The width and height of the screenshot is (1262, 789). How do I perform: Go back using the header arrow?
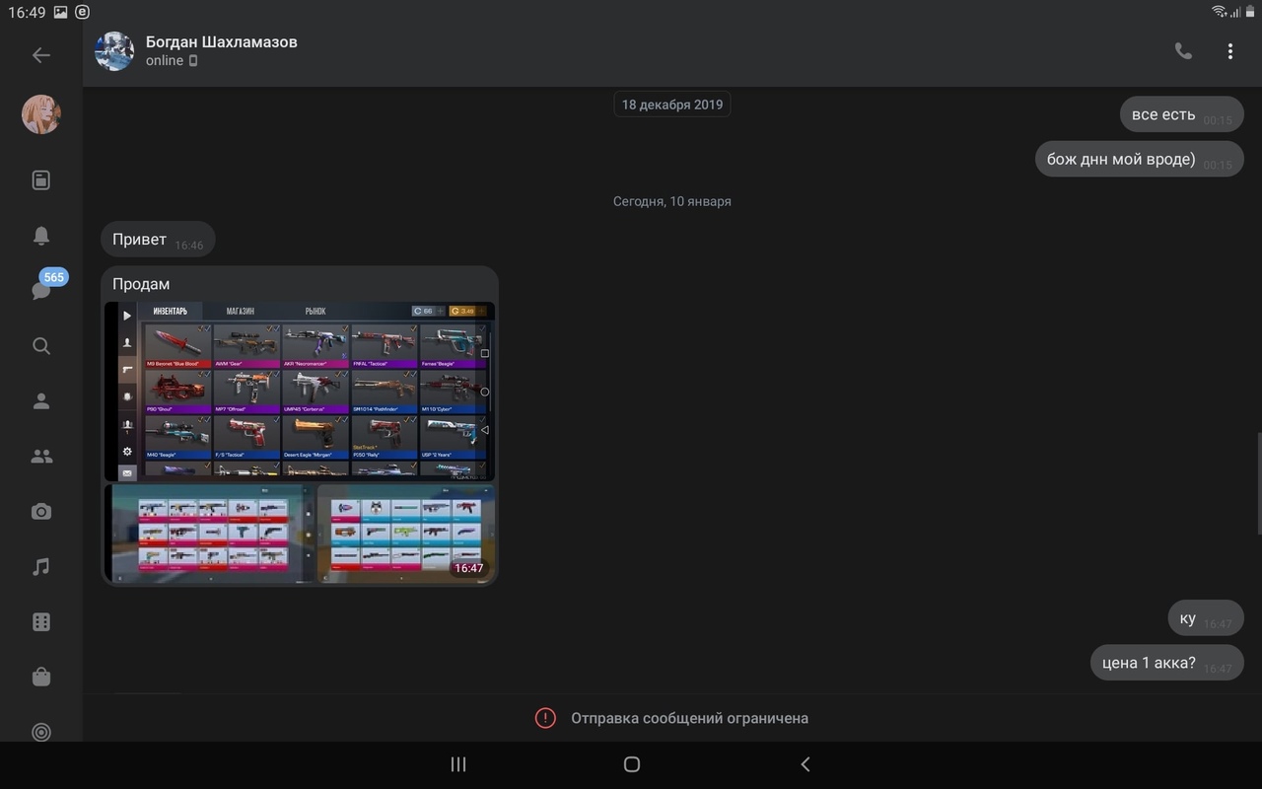pos(40,55)
